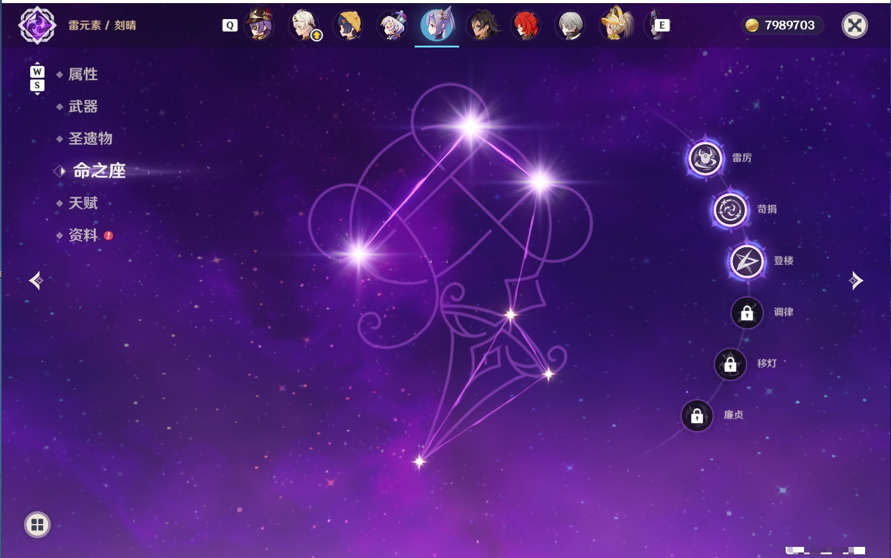This screenshot has height=558, width=891.
Task: Select the 苛捐 constellation icon
Action: pos(730,210)
